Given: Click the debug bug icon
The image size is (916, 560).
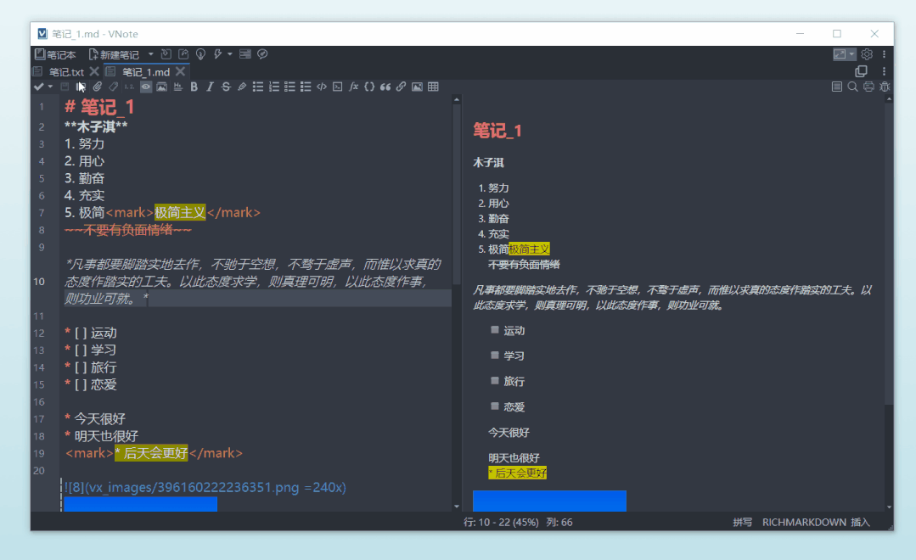Looking at the screenshot, I should pos(885,87).
